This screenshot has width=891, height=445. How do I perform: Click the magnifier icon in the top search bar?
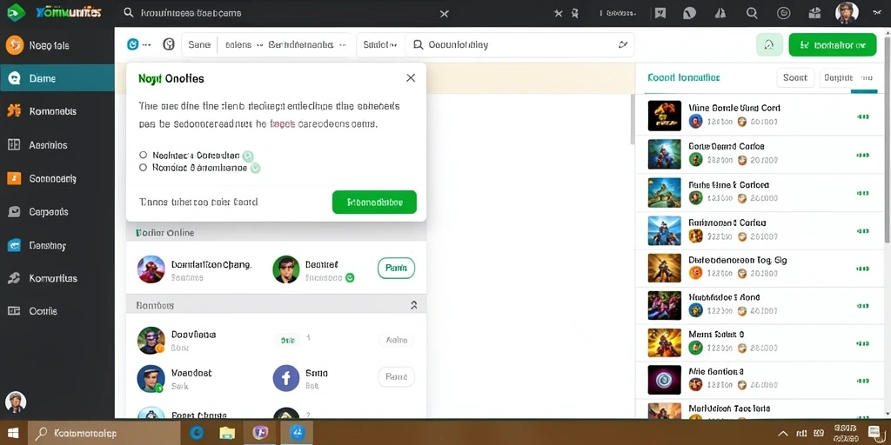point(129,12)
